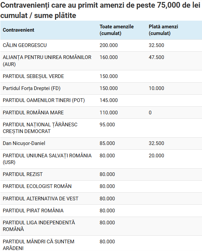This screenshot has height=251, width=202.
Task: Click the table title starting 'Contravenienți care au primit'
Action: [100, 10]
